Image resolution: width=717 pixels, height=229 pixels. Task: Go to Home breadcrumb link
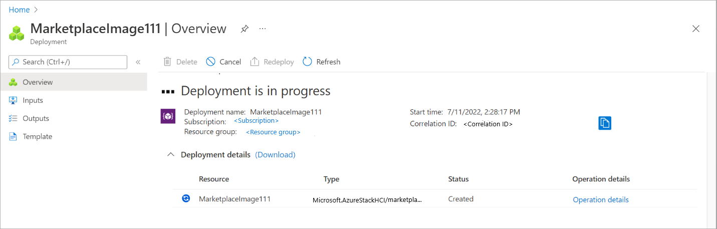pyautogui.click(x=19, y=10)
